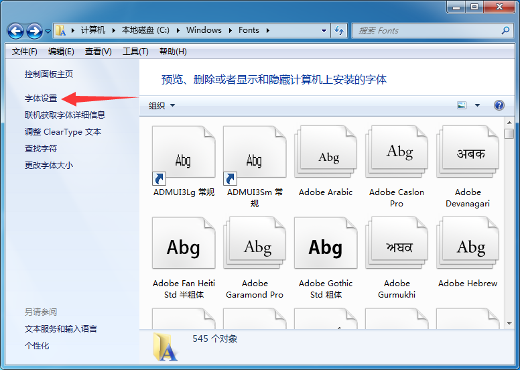Click the blue help question mark icon
520x370 pixels.
tap(499, 105)
